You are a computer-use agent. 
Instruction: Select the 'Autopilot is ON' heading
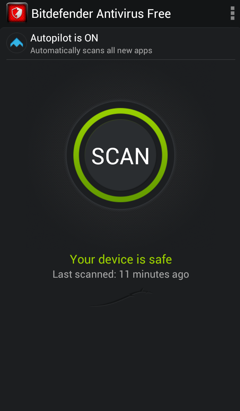[x=64, y=38]
